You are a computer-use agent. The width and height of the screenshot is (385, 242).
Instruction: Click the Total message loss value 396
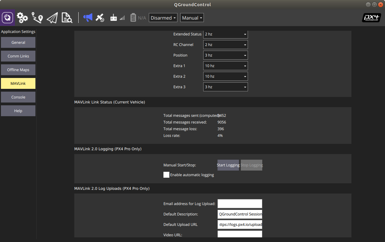pos(221,129)
